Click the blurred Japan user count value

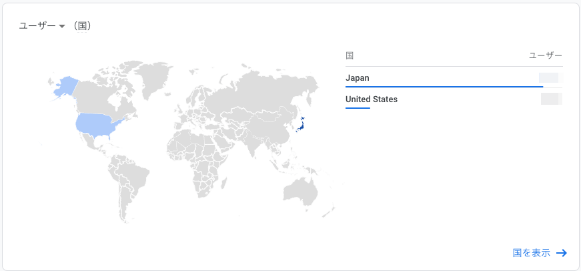tap(550, 78)
